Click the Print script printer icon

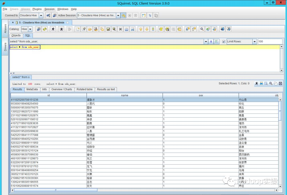coord(126,29)
